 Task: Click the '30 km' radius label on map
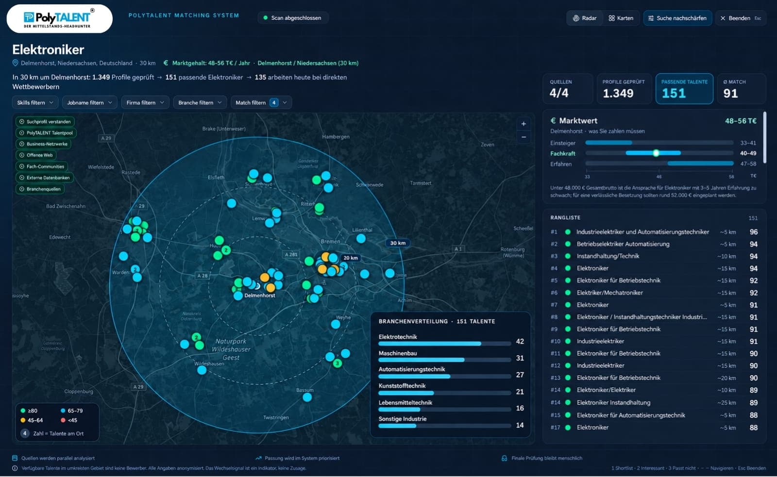coord(398,243)
